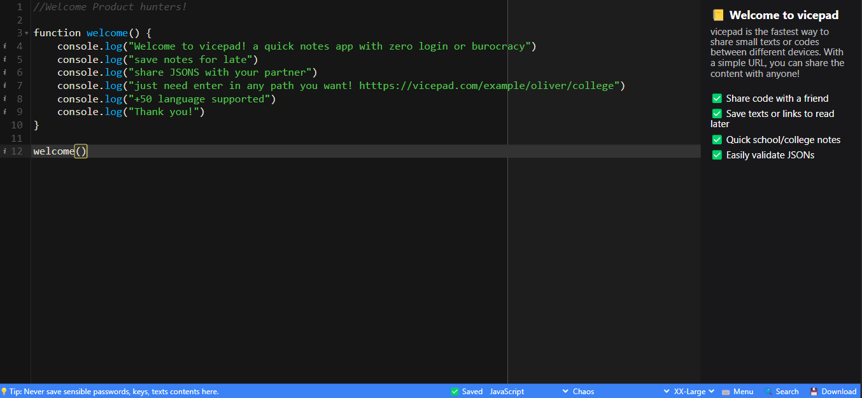Click the lightbulb tip icon in status bar
Viewport: 862px width, 398px height.
(4, 392)
